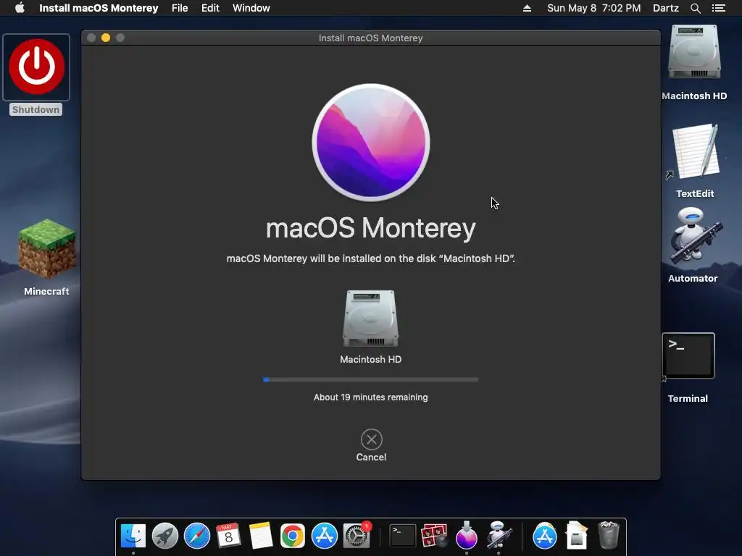Open the Install macOS Monterey menu
Screen dimensions: 742x556
coord(99,8)
